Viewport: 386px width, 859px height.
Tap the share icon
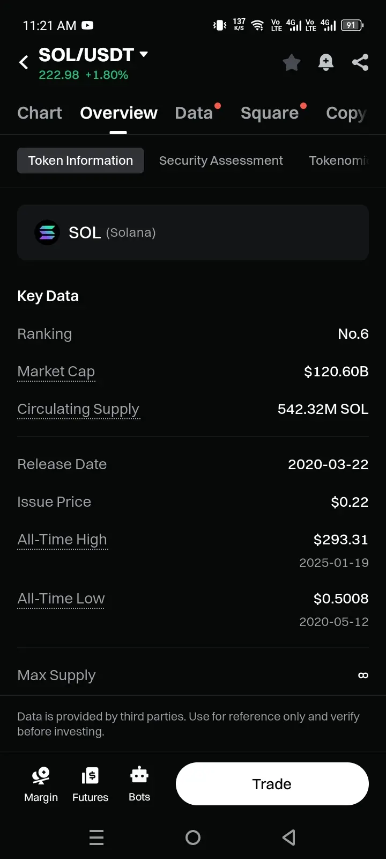click(x=360, y=62)
